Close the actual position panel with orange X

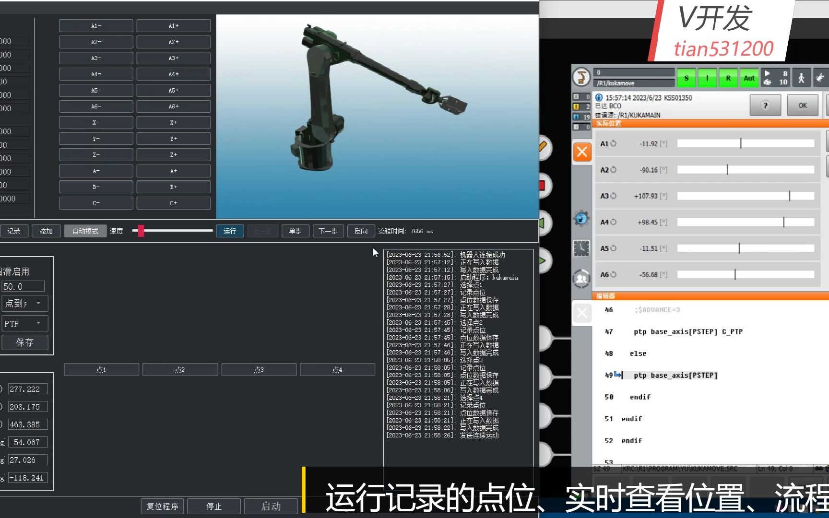582,152
